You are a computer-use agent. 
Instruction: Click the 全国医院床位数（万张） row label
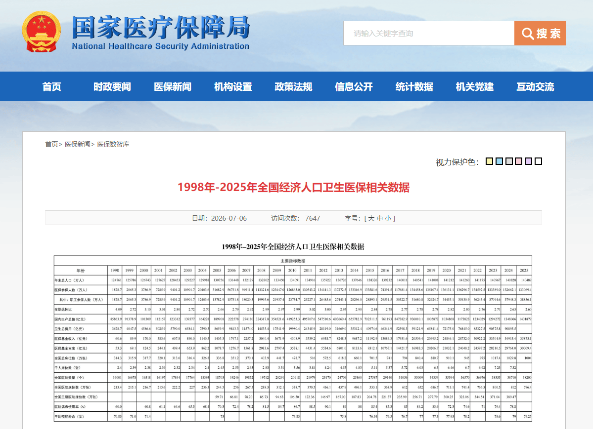click(73, 388)
